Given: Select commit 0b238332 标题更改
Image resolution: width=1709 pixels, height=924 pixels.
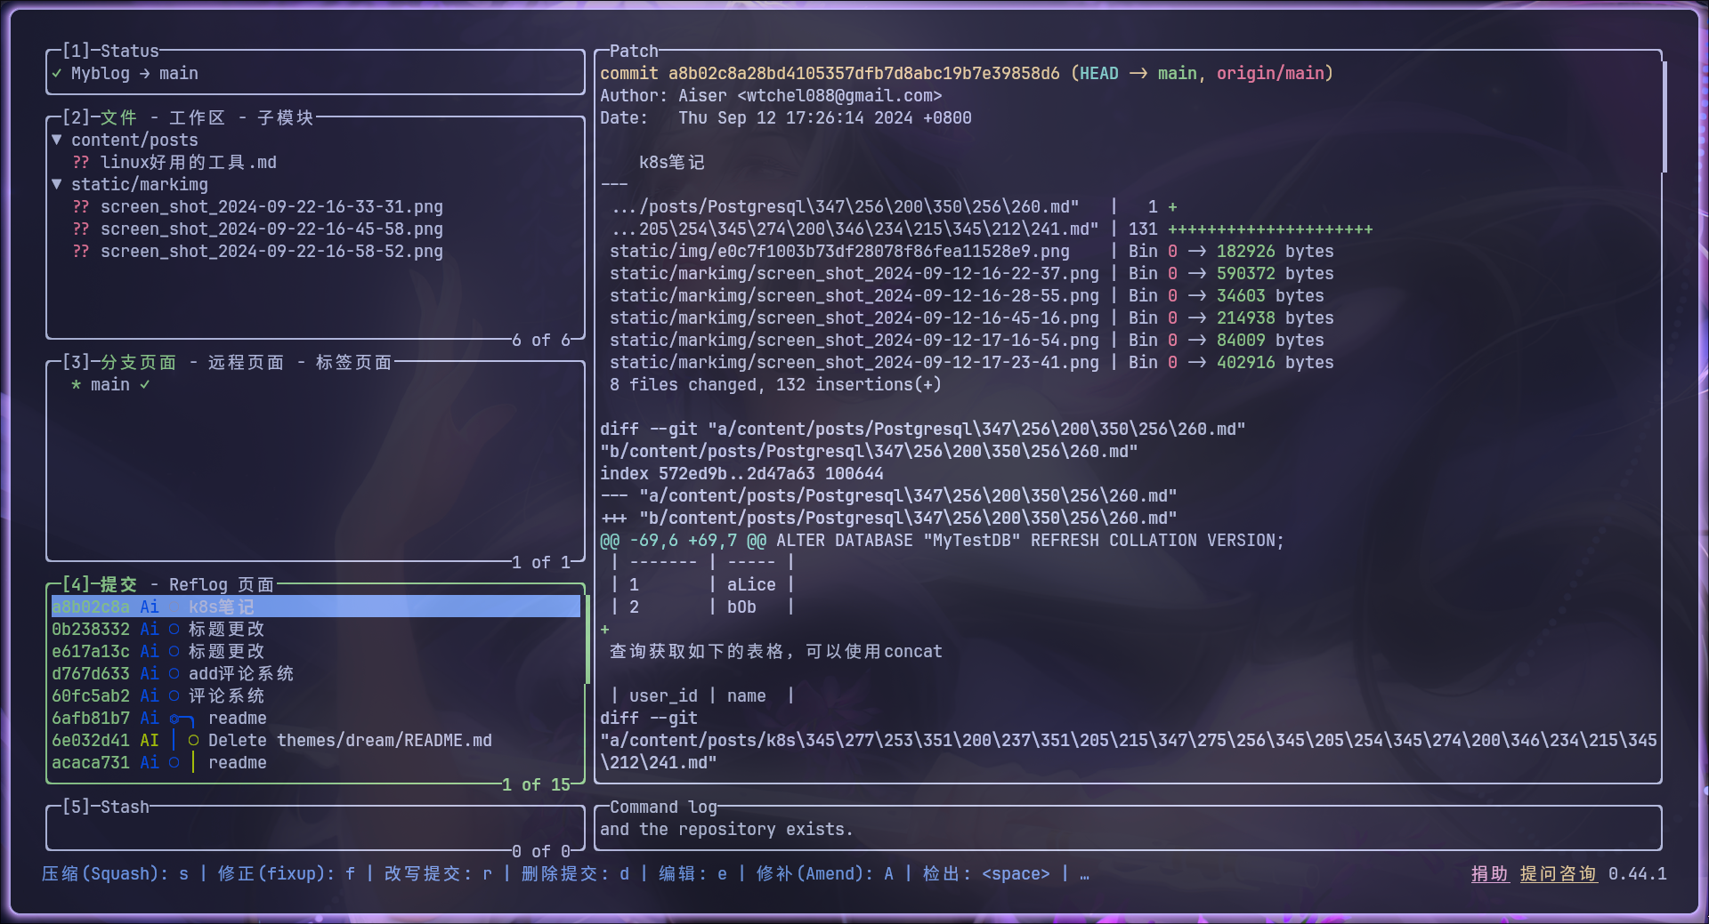Looking at the screenshot, I should [315, 629].
